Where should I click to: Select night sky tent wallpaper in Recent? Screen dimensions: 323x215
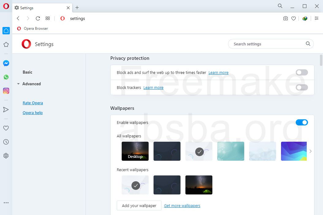pyautogui.click(x=199, y=185)
